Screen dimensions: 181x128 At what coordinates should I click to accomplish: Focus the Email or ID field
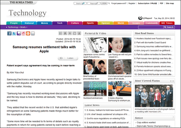[80, 3]
